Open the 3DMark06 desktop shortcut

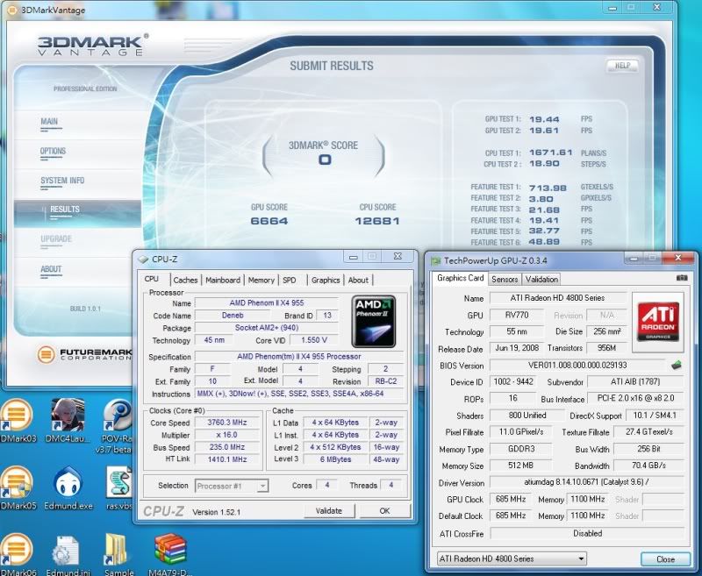[x=17, y=551]
